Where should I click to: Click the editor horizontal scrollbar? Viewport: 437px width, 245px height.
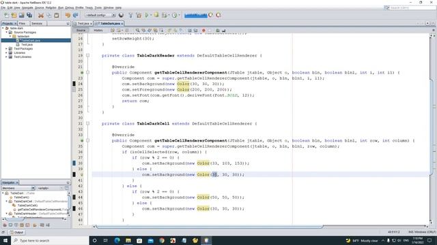tap(210, 227)
